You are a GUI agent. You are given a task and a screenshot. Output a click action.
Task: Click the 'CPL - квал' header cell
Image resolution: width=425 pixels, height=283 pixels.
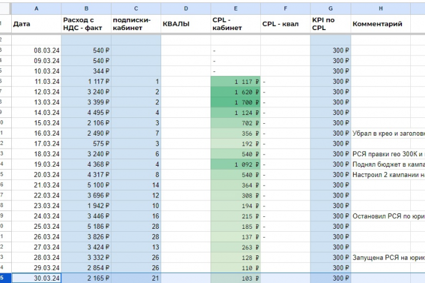pyautogui.click(x=286, y=24)
